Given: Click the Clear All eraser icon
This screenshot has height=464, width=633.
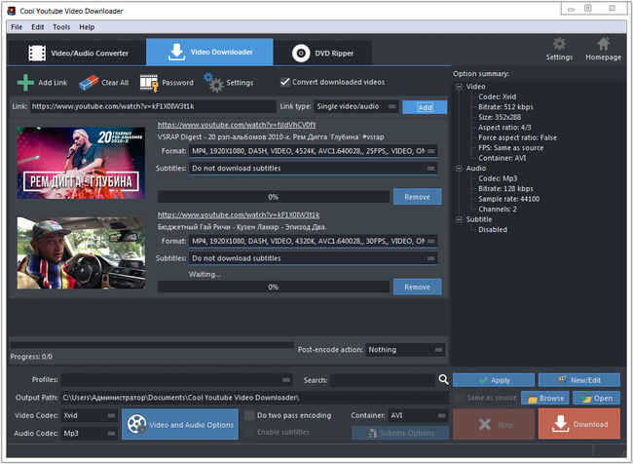Looking at the screenshot, I should coord(89,83).
